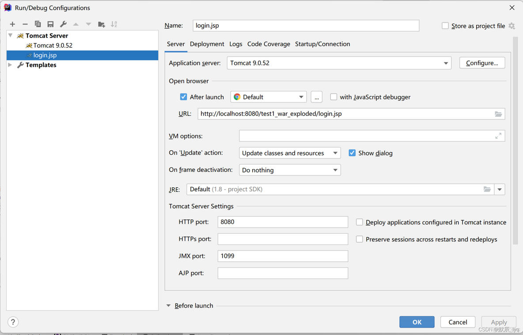
Task: Select the Templates node
Action: click(x=41, y=65)
